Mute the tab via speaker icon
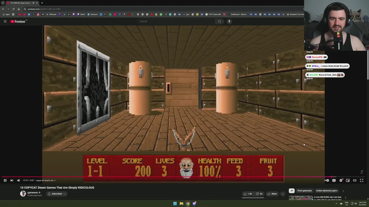This screenshot has height=207, width=369. tap(33, 3)
